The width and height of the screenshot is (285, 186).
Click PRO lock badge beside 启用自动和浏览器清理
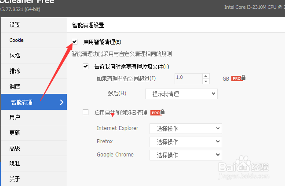pyautogui.click(x=157, y=112)
